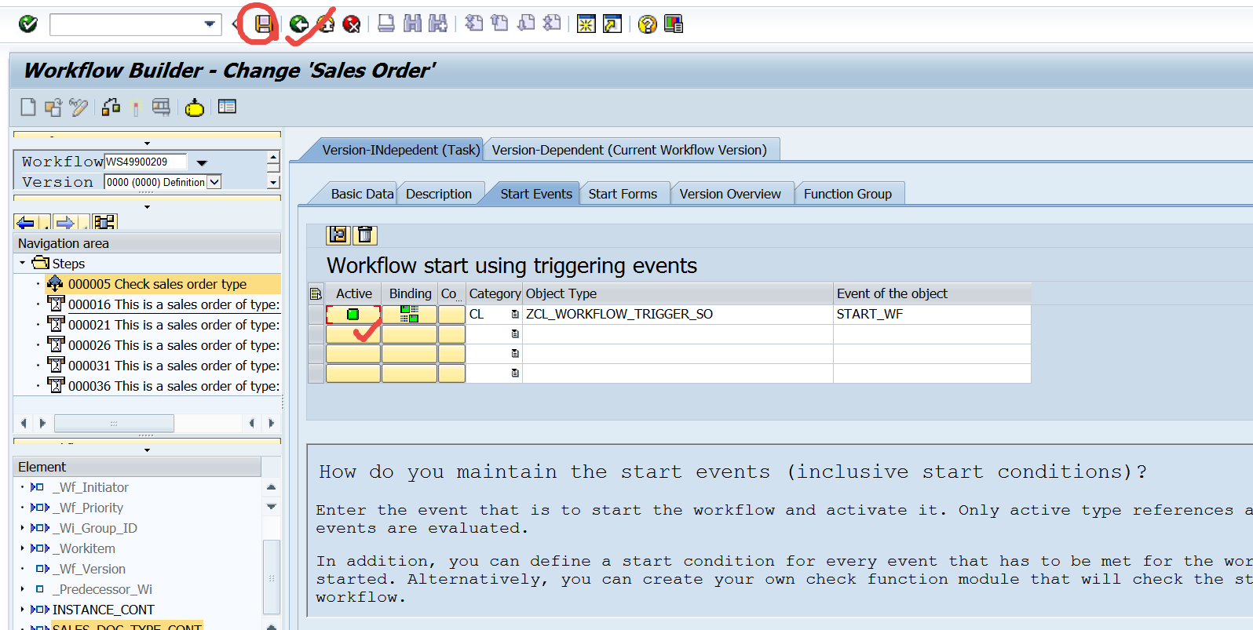Open the Function Group tab

(848, 194)
